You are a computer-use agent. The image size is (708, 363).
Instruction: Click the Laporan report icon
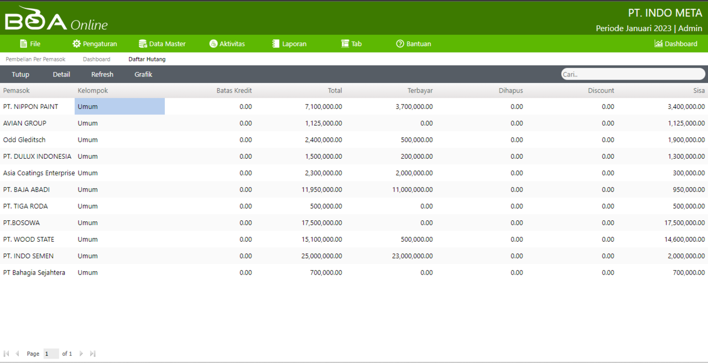pos(276,44)
